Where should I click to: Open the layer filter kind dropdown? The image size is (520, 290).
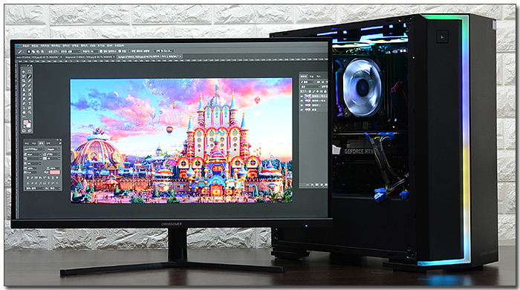pyautogui.click(x=308, y=82)
